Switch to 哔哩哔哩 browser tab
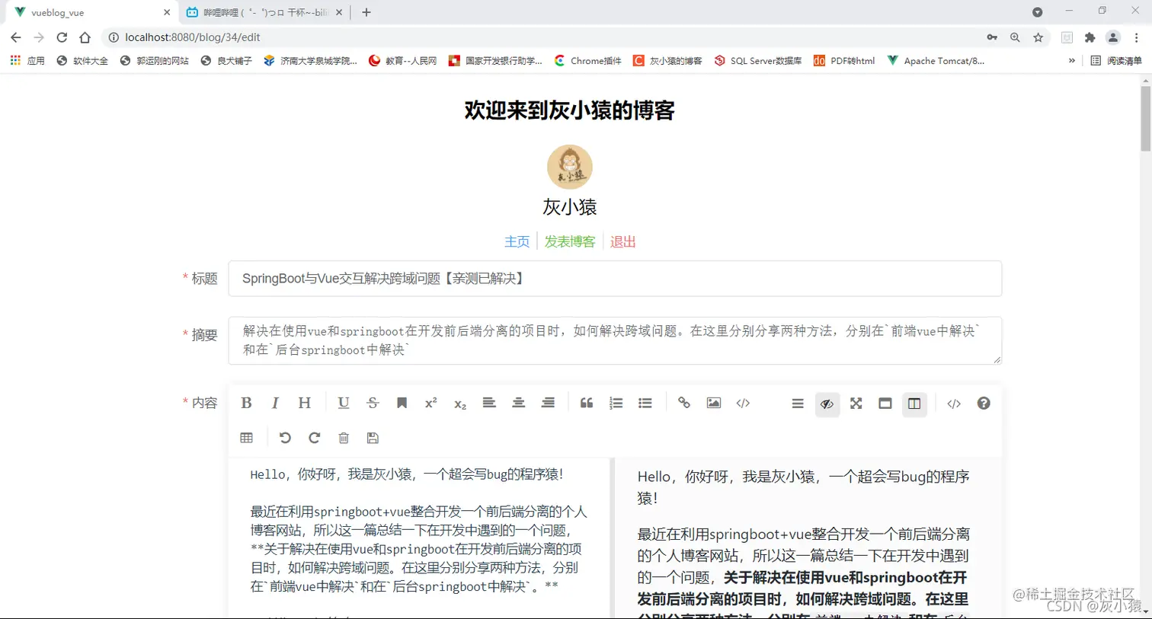 click(x=264, y=12)
